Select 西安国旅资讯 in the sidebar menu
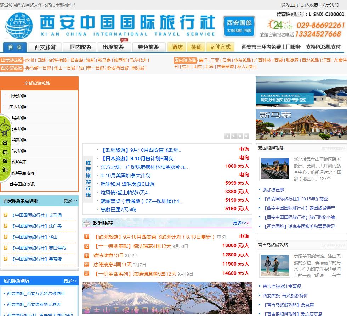 click(22, 184)
